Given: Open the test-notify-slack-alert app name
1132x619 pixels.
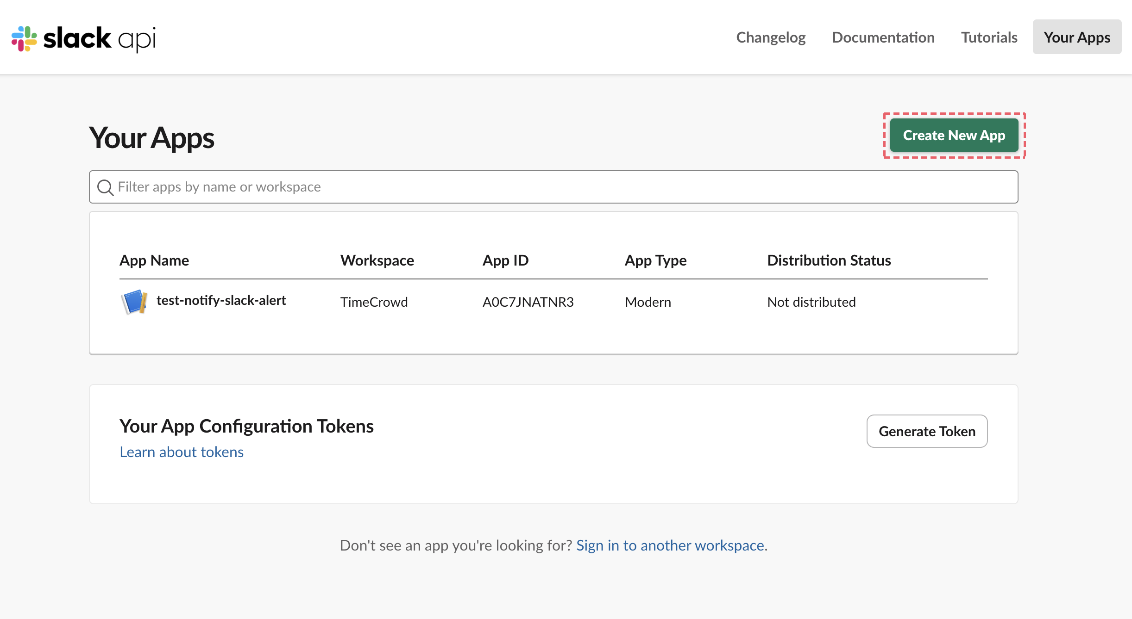Looking at the screenshot, I should coord(221,301).
